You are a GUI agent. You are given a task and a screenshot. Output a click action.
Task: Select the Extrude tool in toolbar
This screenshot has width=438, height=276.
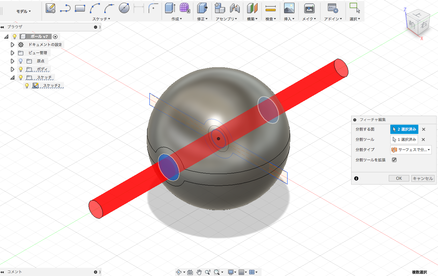click(170, 8)
